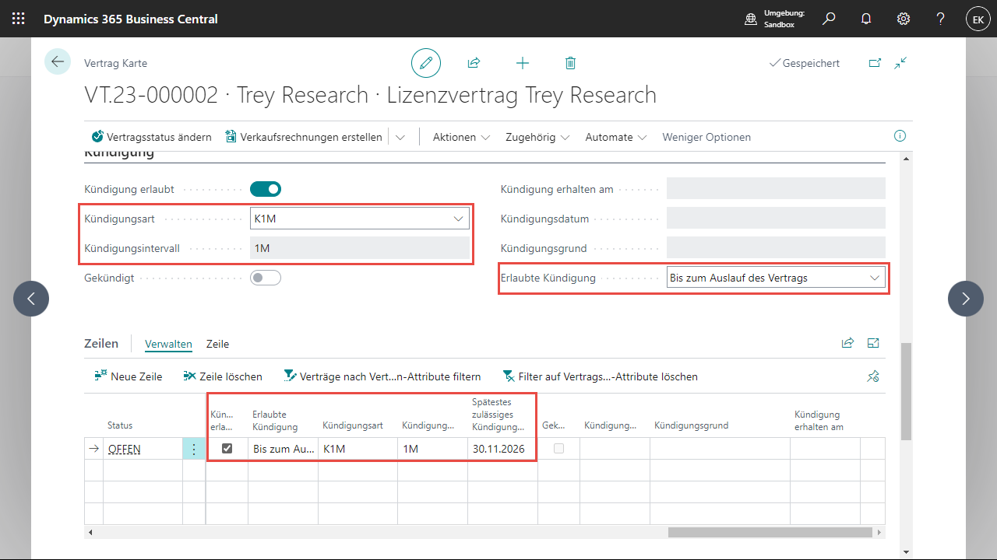Tick the Gekündigt checkbox in the line
This screenshot has width=997, height=560.
pyautogui.click(x=559, y=449)
